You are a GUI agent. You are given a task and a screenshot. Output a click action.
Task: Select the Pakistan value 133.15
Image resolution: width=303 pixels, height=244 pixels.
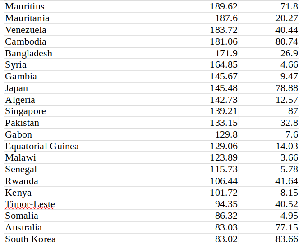tap(199, 123)
